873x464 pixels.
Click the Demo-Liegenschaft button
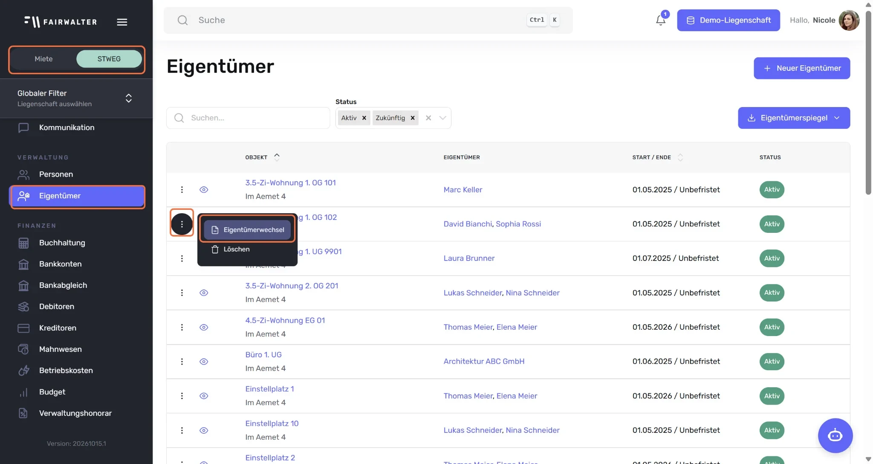728,20
